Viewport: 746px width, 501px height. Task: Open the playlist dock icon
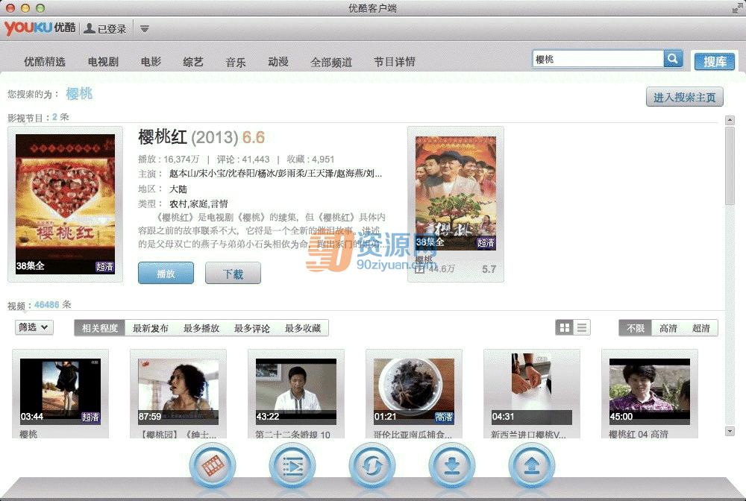click(292, 466)
